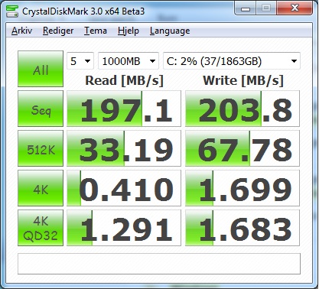319x289 pixels.
Task: Open the Rediger menu
Action: tap(58, 31)
